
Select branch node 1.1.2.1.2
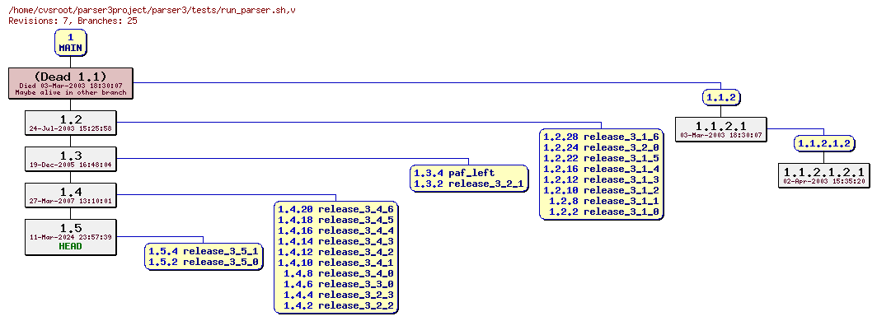824,143
